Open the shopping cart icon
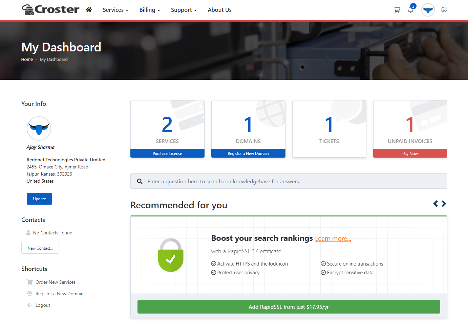The width and height of the screenshot is (468, 322). tap(397, 10)
